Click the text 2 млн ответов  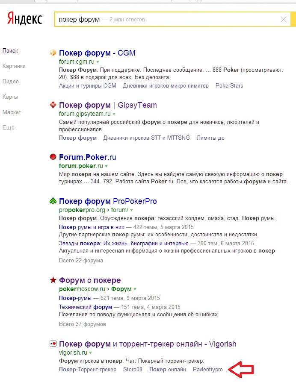coord(127,20)
